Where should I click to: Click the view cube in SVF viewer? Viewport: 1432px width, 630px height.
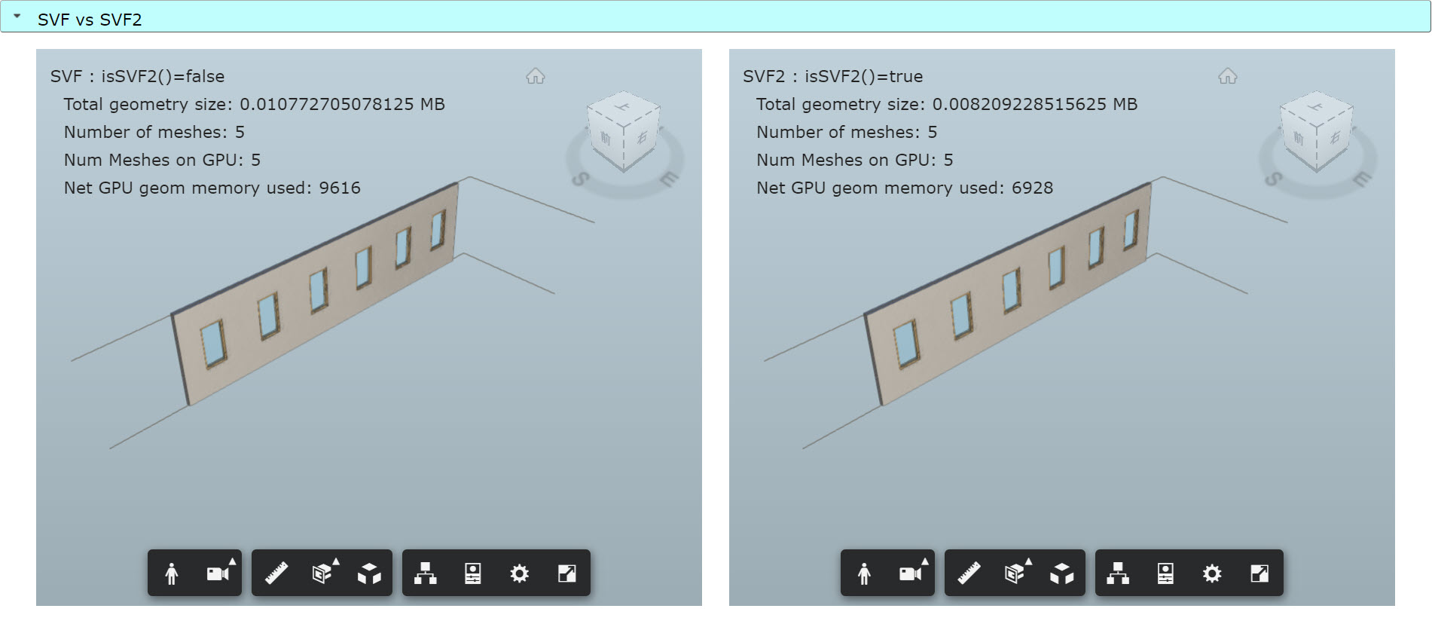[624, 131]
